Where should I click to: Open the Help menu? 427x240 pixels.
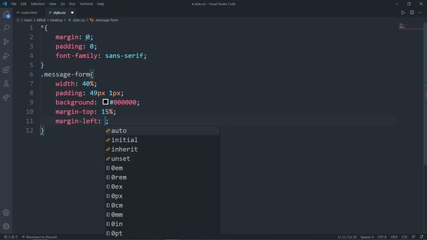[101, 4]
